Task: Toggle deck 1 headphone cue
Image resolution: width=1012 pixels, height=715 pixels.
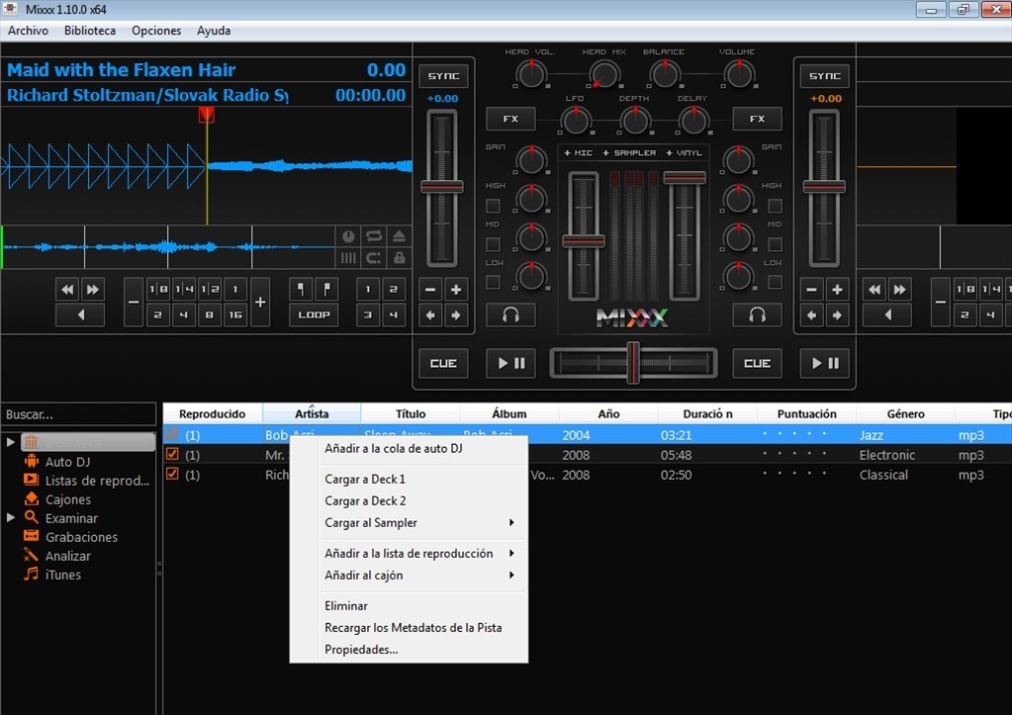Action: (x=510, y=314)
